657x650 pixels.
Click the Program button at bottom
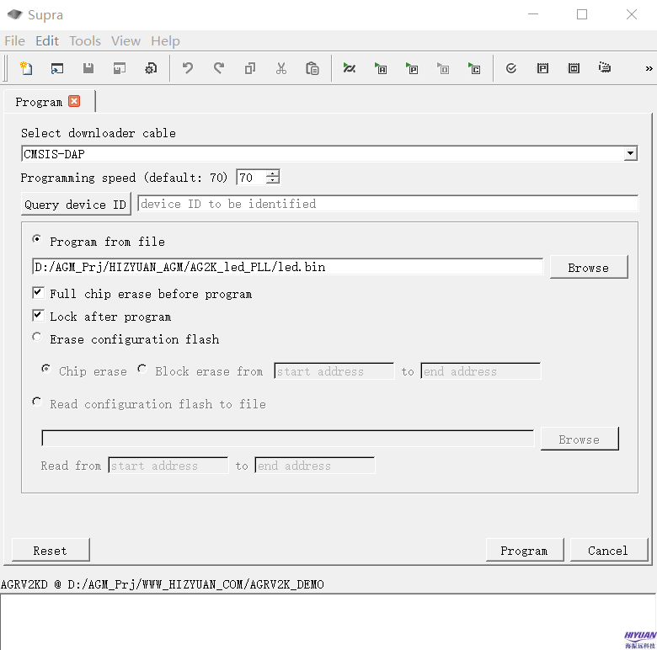click(x=525, y=550)
